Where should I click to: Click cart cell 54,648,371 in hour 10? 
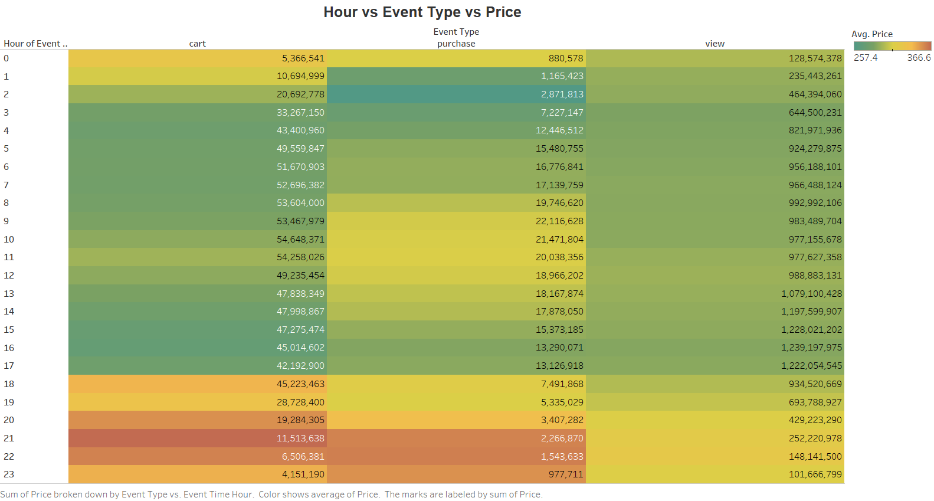coord(198,239)
